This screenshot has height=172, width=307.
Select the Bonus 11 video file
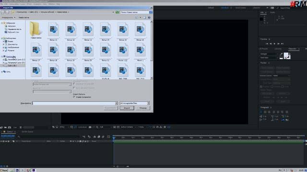coord(53,31)
